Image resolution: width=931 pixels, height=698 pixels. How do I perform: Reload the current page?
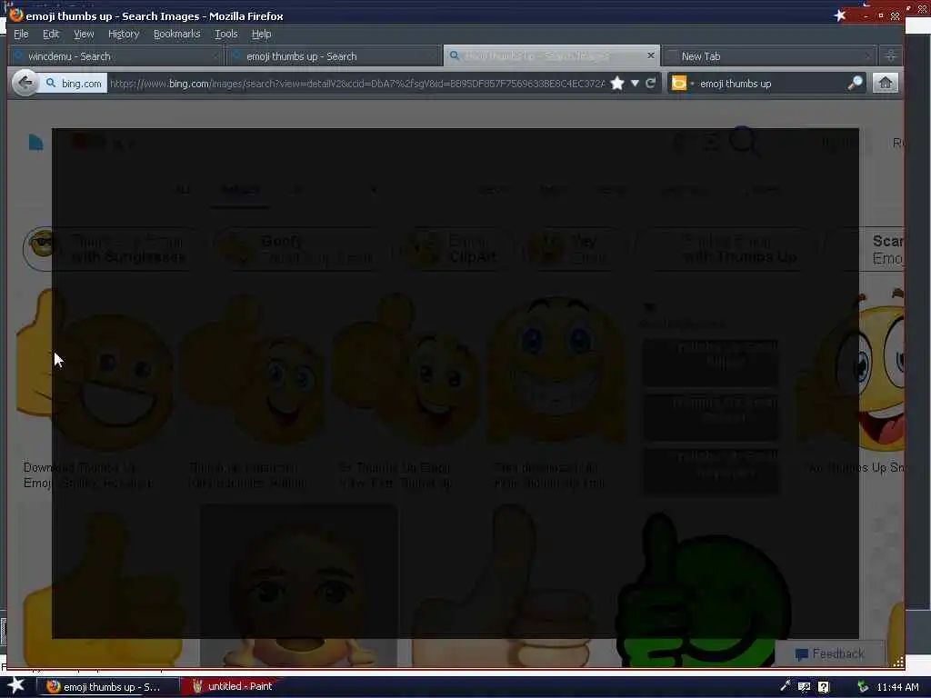click(651, 83)
